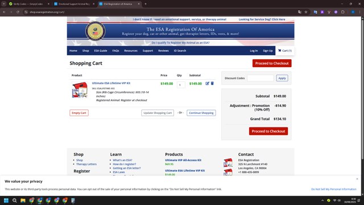
Task: Open the funnel-shaped extension icon
Action: point(329,12)
